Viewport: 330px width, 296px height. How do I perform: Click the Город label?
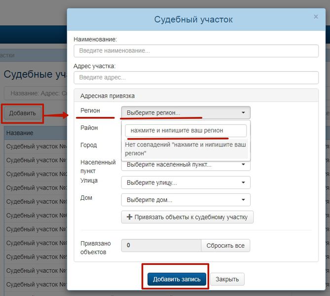89,145
